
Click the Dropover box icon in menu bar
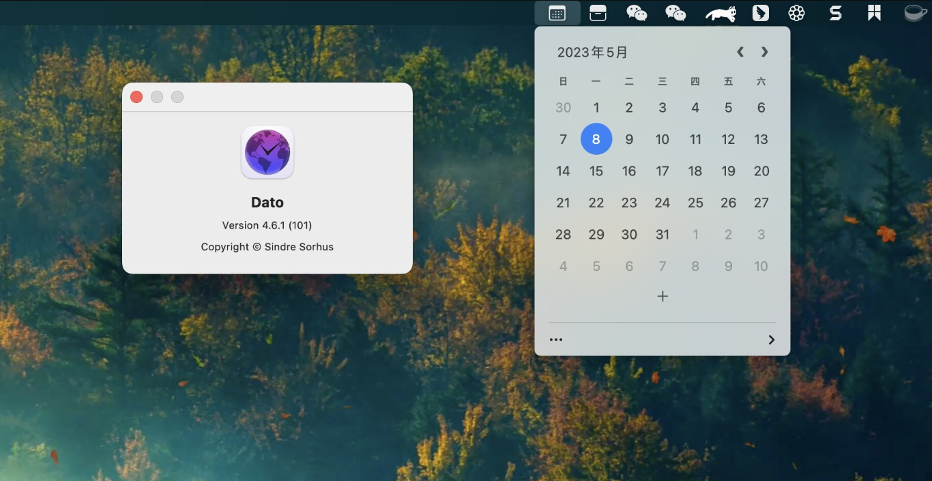tap(598, 12)
